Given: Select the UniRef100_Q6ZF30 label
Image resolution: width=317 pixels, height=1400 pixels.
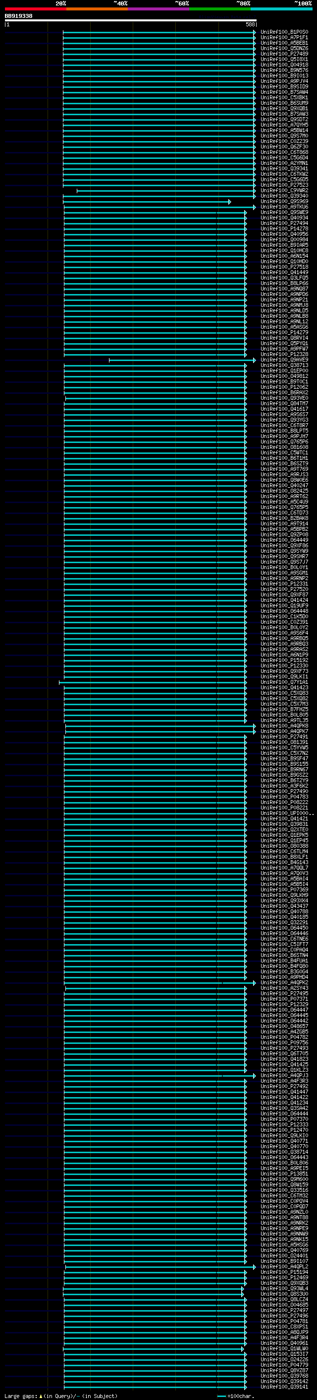Looking at the screenshot, I should tap(284, 147).
